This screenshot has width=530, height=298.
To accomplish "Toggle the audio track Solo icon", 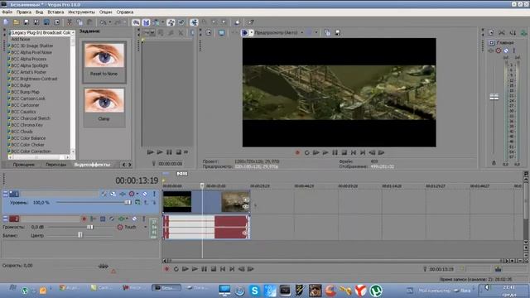I will [x=143, y=219].
